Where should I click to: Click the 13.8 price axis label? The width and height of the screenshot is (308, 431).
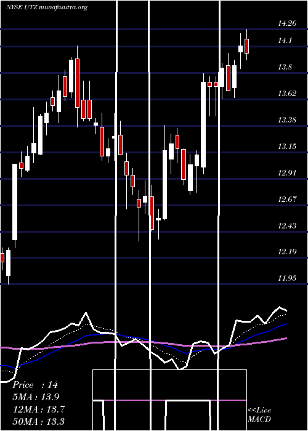pyautogui.click(x=285, y=67)
